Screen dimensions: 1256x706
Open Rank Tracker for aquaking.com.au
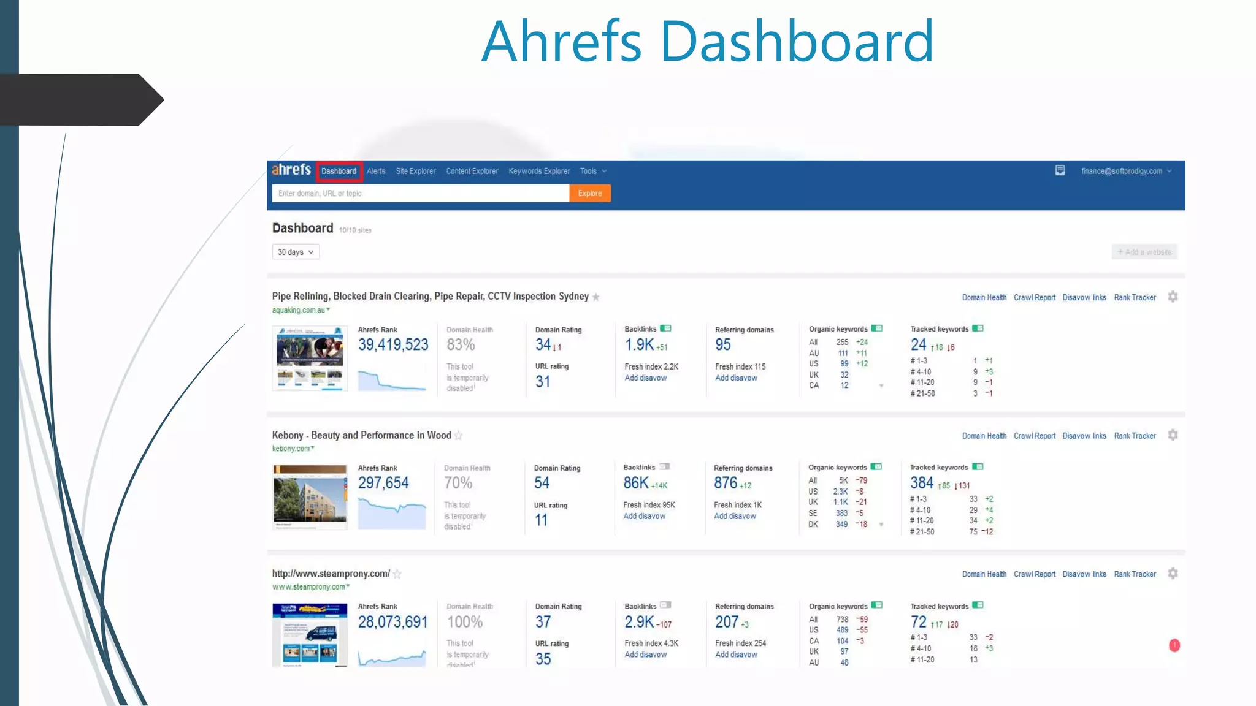(x=1135, y=297)
